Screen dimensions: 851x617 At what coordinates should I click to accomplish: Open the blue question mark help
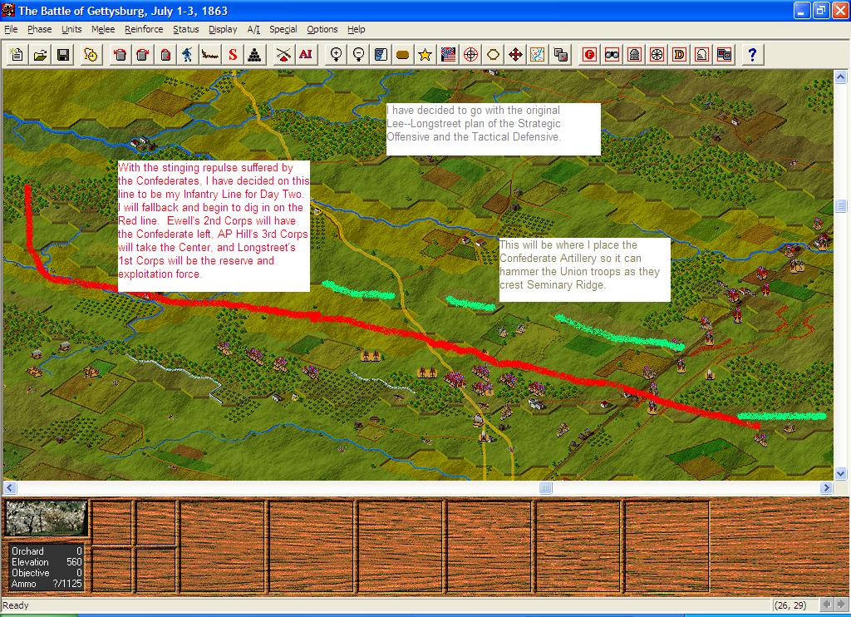[x=752, y=54]
